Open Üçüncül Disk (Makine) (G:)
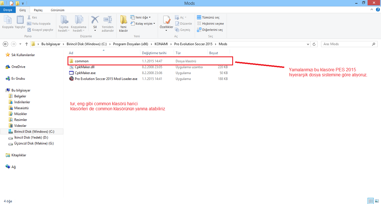 [x=31, y=143]
